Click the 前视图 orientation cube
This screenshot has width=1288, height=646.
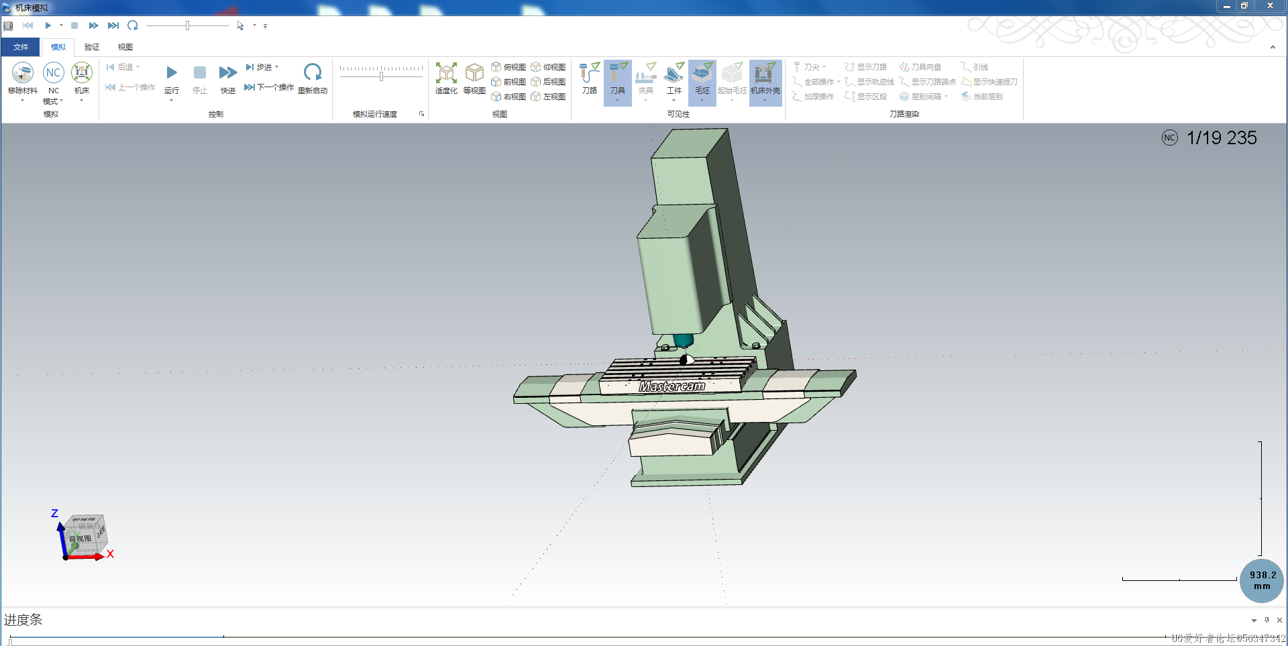click(85, 536)
